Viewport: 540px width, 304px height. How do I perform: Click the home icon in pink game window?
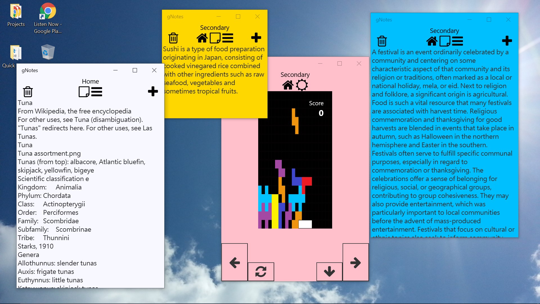(288, 85)
